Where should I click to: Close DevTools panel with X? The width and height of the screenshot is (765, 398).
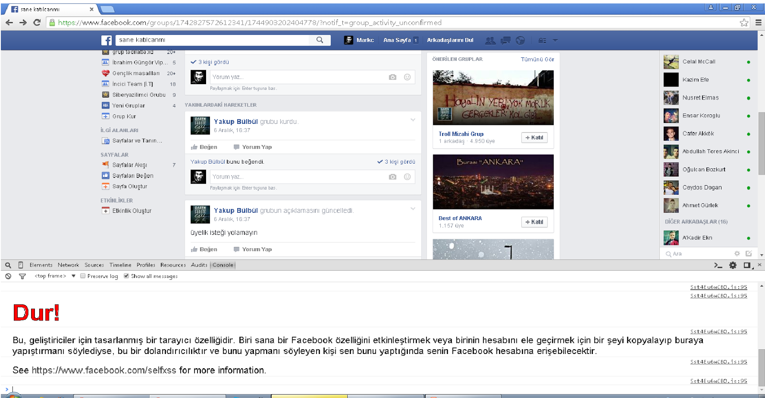pyautogui.click(x=759, y=265)
